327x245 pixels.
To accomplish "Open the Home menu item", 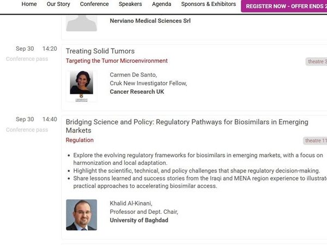I will pos(29,4).
